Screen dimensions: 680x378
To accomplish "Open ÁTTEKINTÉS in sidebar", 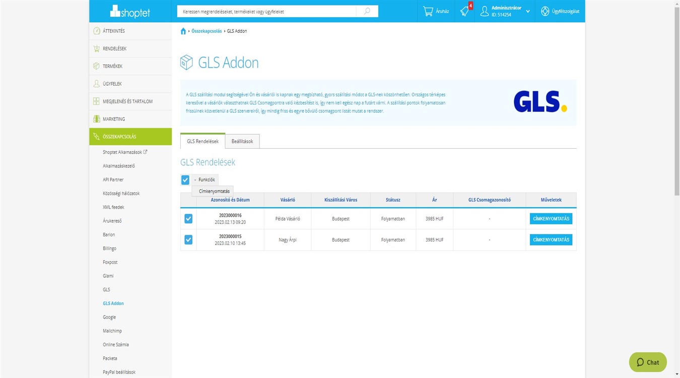I will (x=130, y=31).
